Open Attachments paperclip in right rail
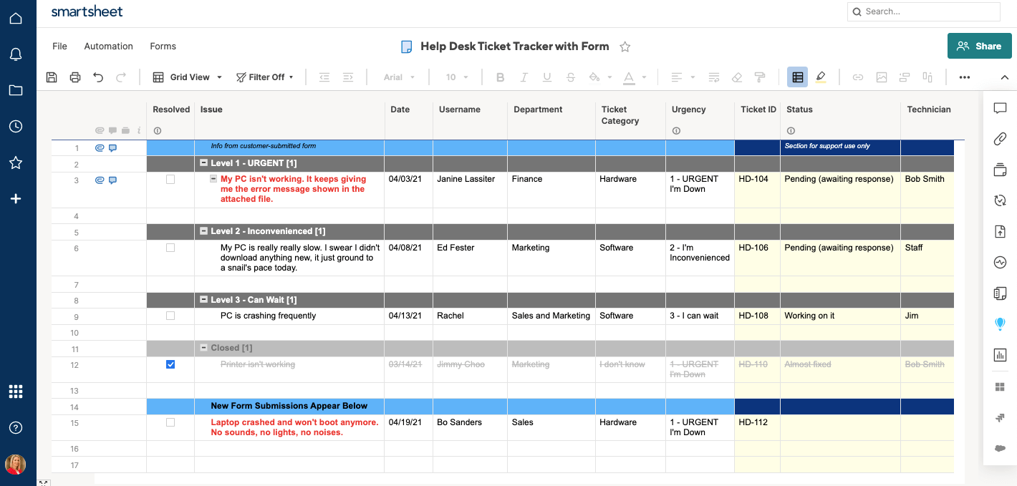This screenshot has width=1017, height=486. coord(1001,139)
